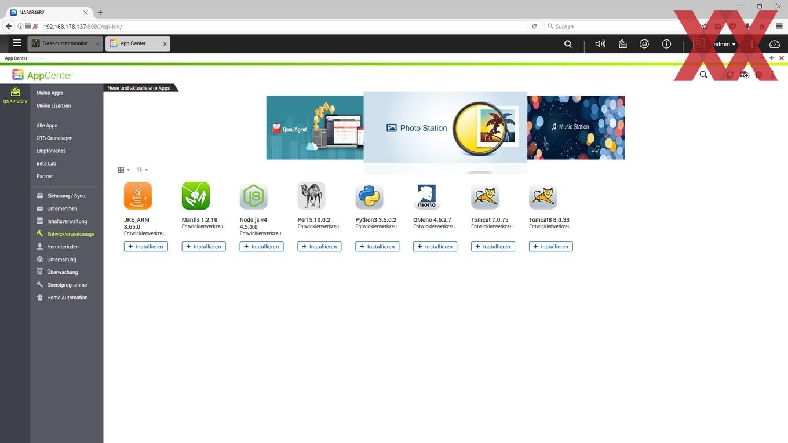Open Empfohlenes section
Screen dimensions: 788x443
pos(51,151)
